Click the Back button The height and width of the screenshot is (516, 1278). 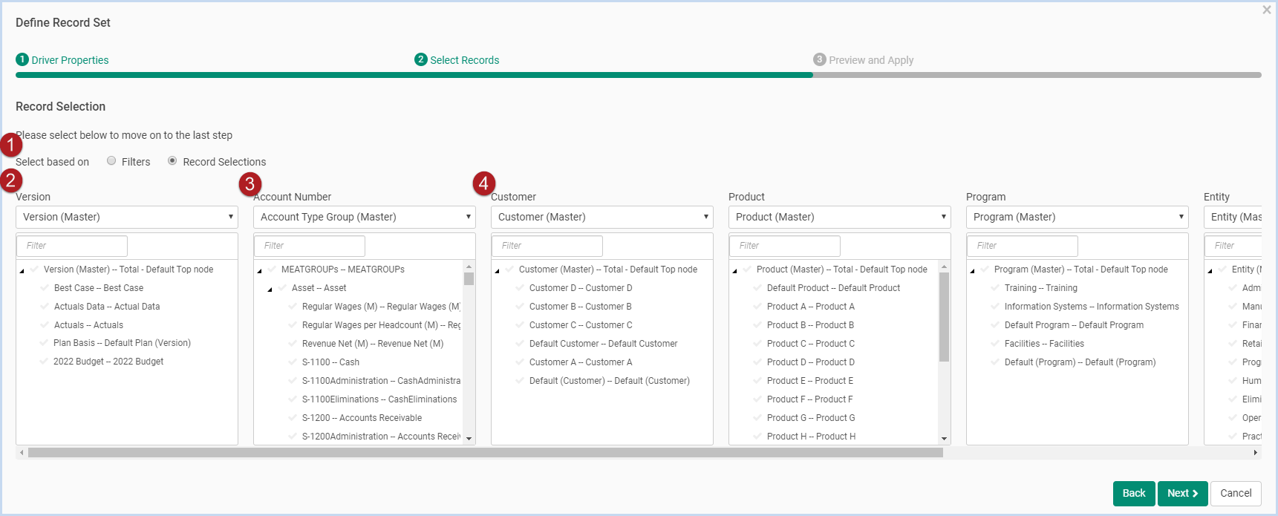coord(1134,493)
